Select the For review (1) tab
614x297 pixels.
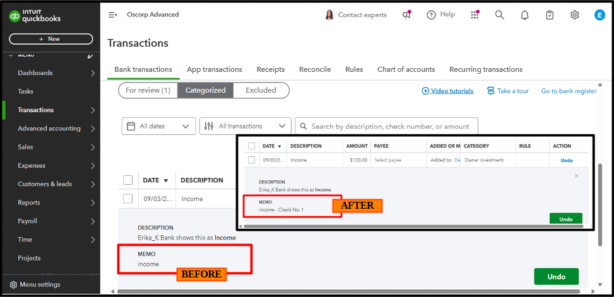(x=148, y=90)
